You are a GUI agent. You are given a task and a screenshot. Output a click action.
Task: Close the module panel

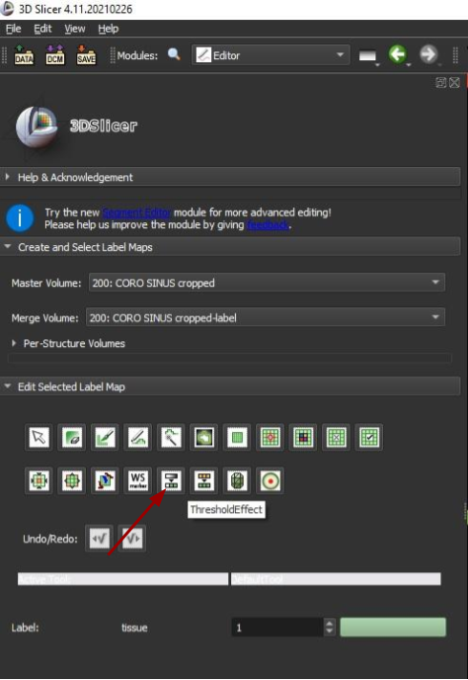(454, 82)
